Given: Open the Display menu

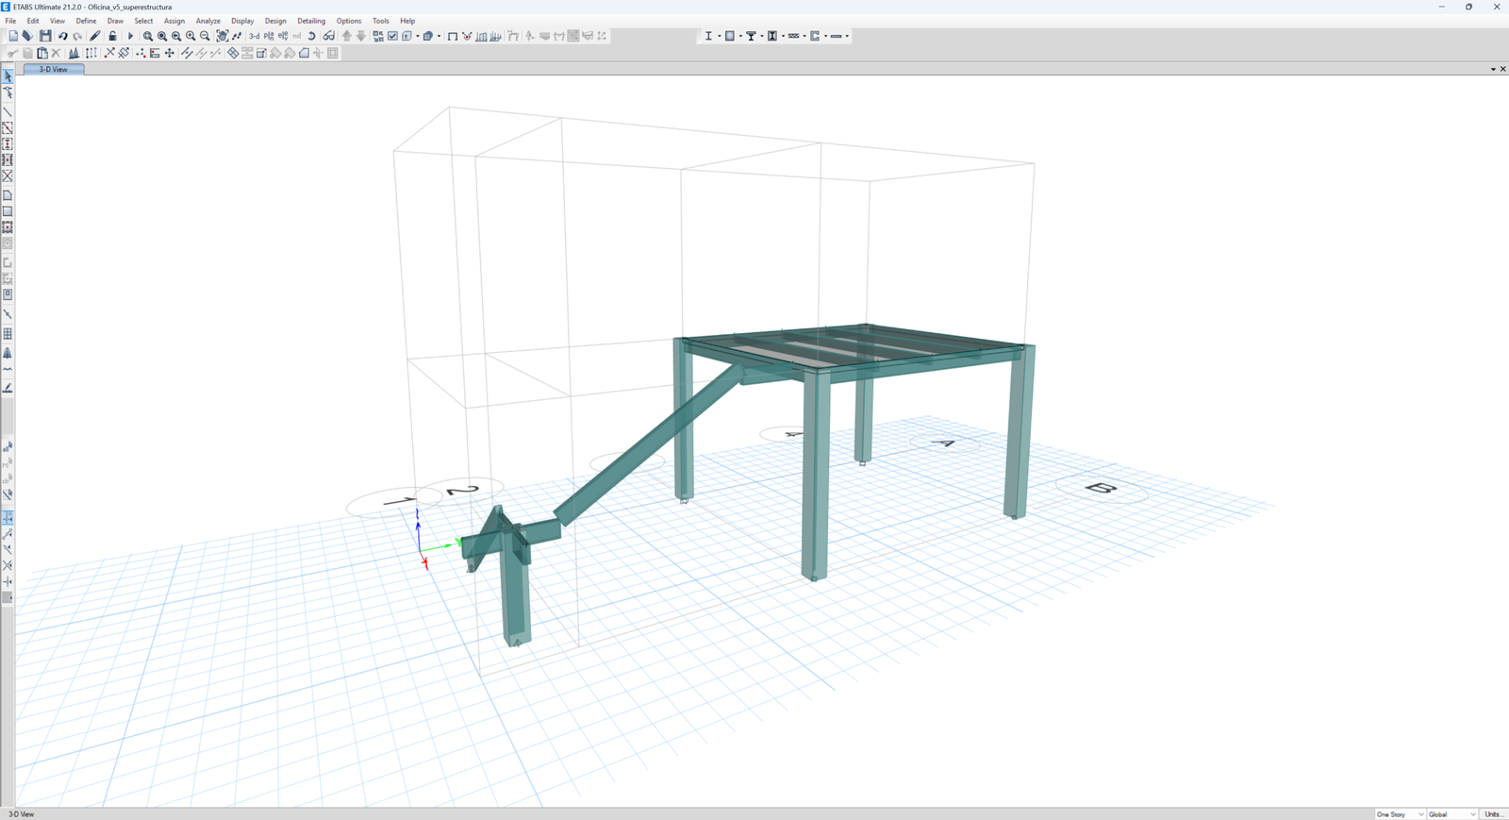Looking at the screenshot, I should (242, 21).
